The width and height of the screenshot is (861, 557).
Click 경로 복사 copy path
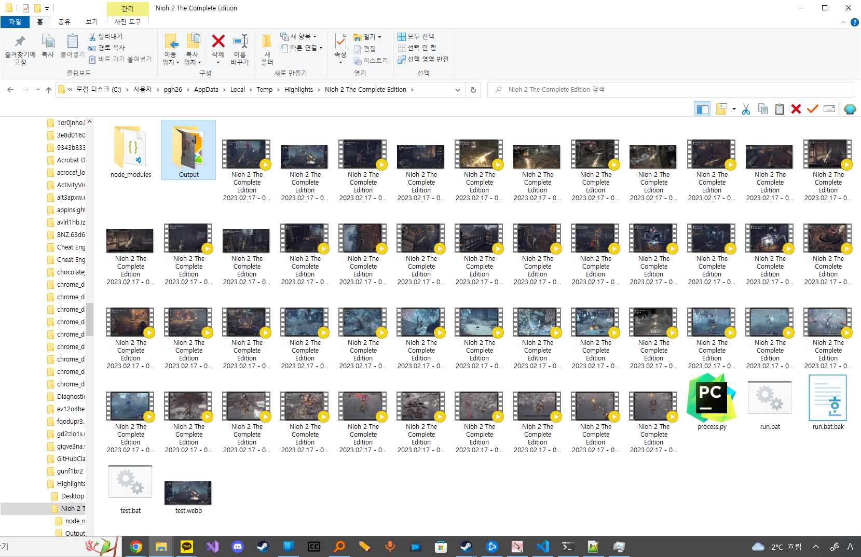pos(107,48)
